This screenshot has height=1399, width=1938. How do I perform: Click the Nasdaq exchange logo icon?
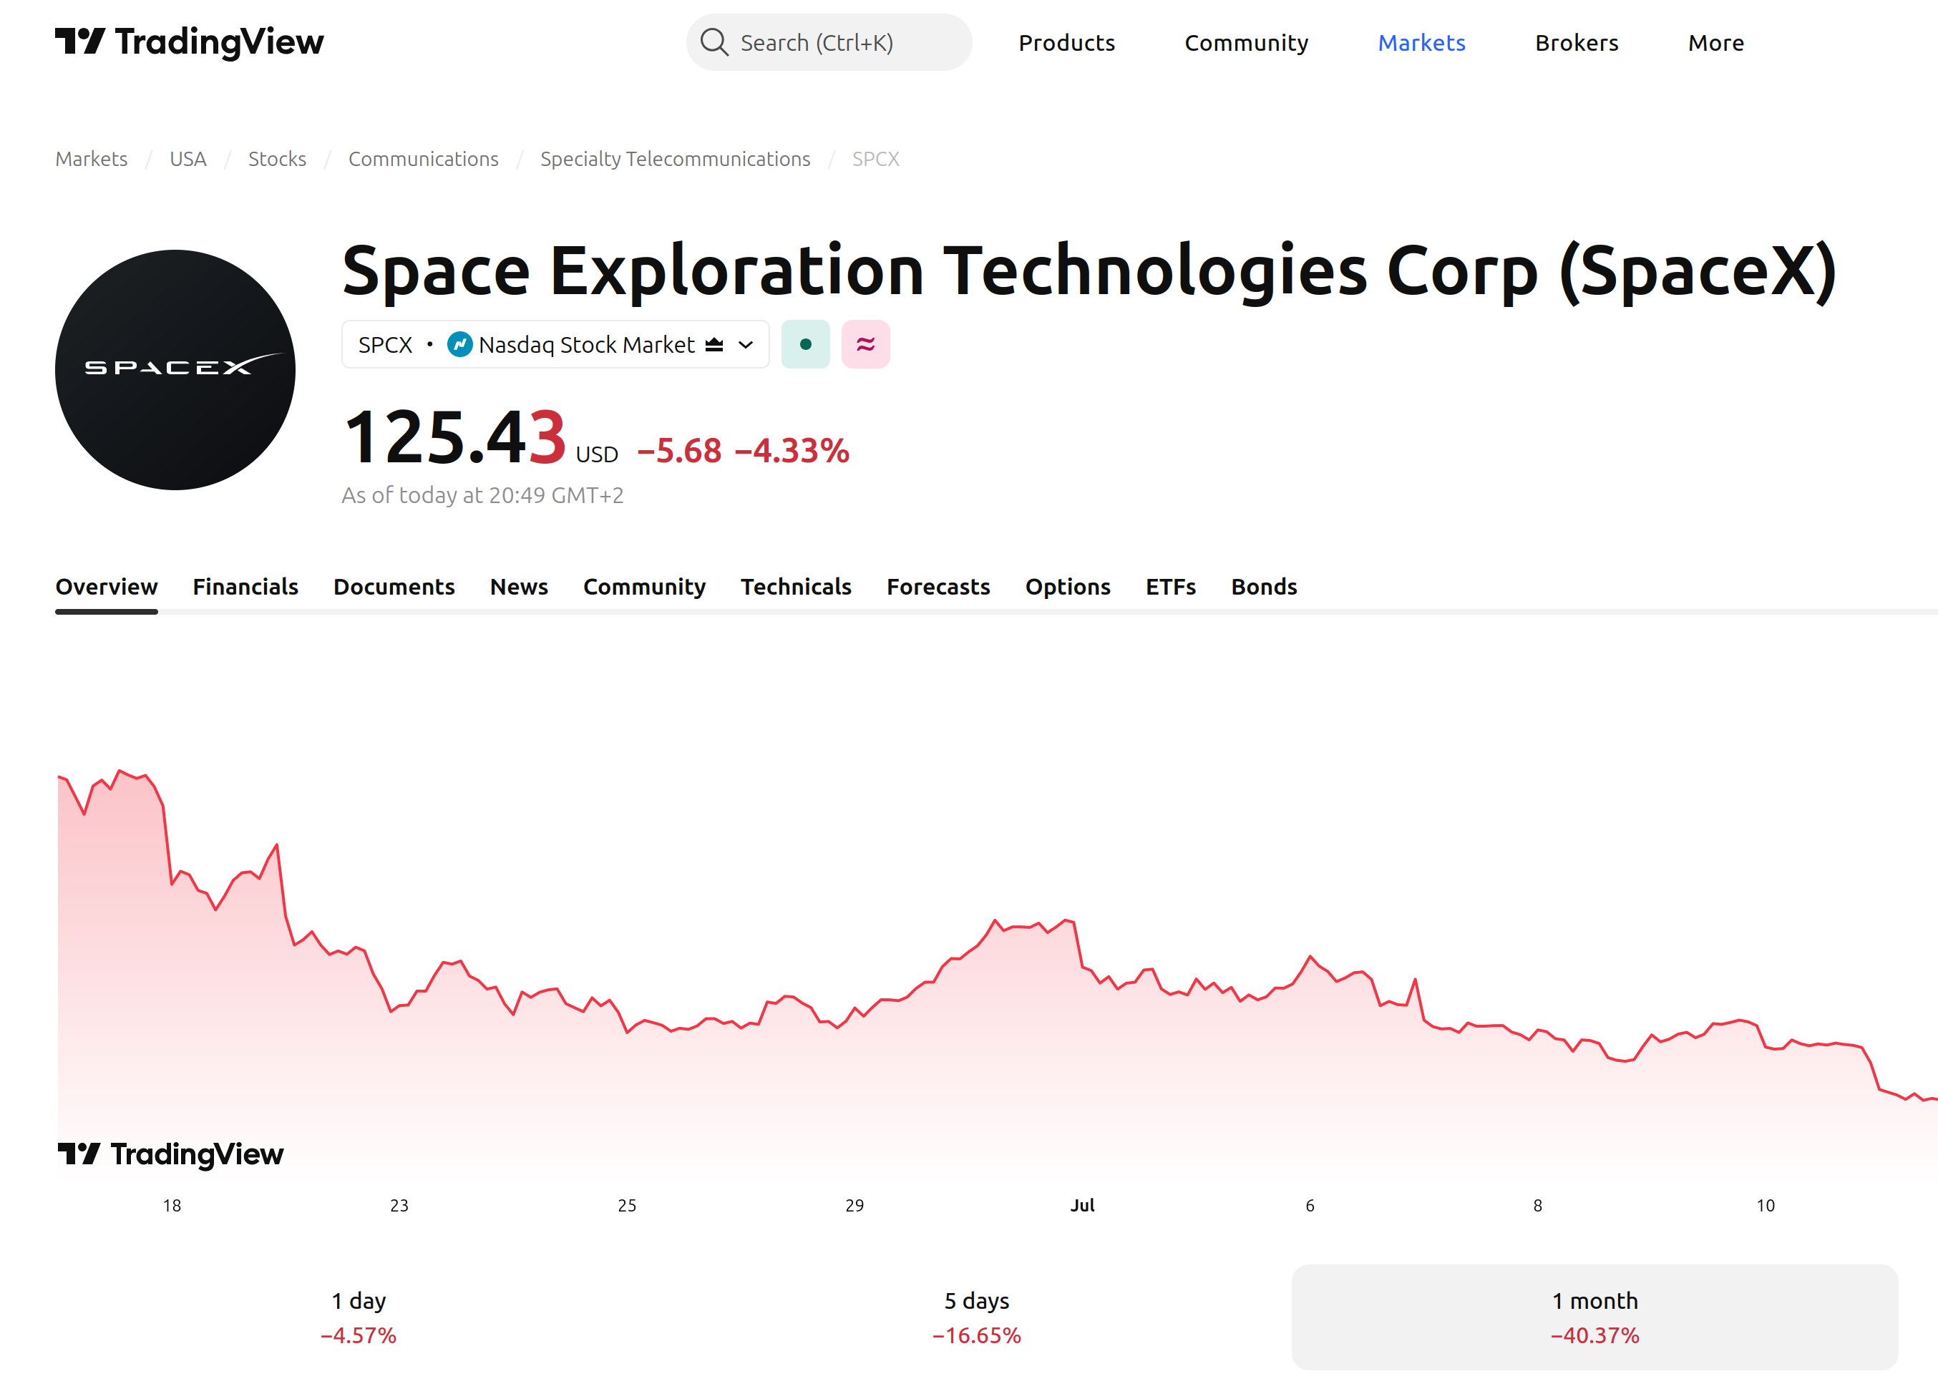pos(459,344)
